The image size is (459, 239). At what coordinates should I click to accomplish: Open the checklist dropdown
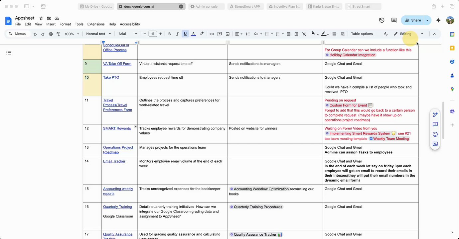(258, 34)
